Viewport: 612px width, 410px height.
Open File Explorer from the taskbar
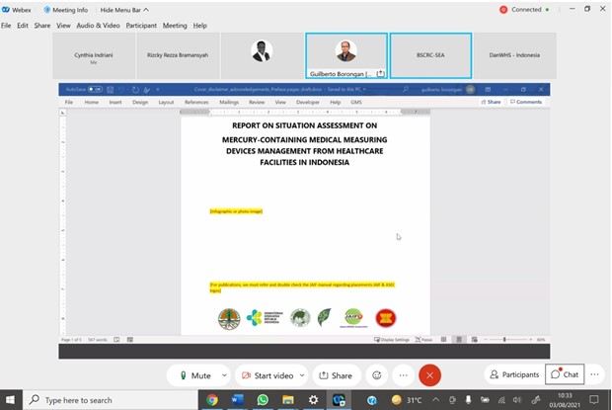(x=288, y=400)
